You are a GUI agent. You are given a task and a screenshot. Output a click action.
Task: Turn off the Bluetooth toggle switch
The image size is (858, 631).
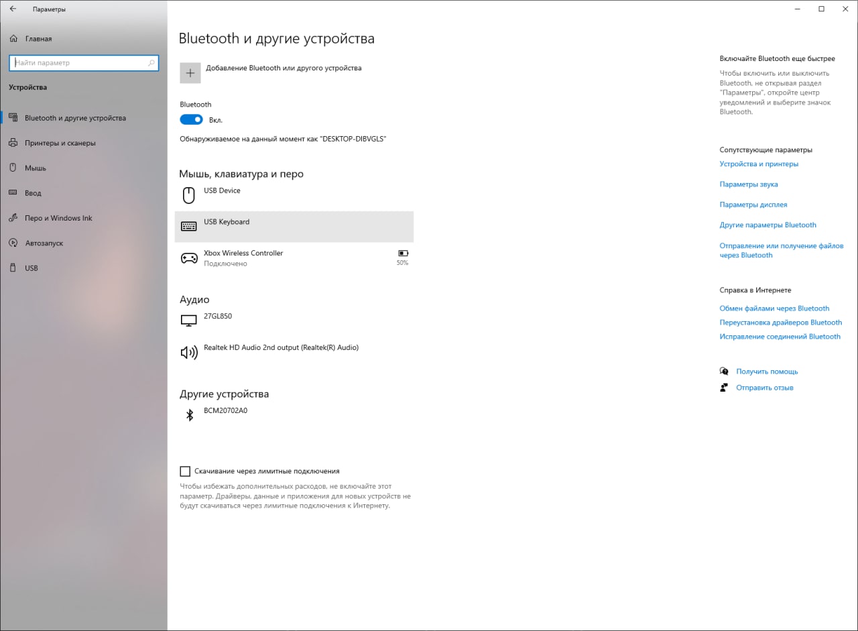click(x=191, y=119)
